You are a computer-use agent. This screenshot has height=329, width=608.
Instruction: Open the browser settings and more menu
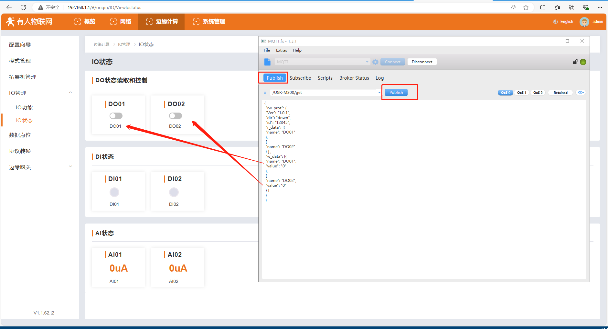(x=600, y=7)
